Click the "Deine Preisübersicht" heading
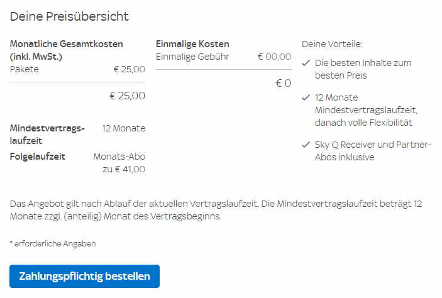The width and height of the screenshot is (442, 298). click(x=69, y=17)
